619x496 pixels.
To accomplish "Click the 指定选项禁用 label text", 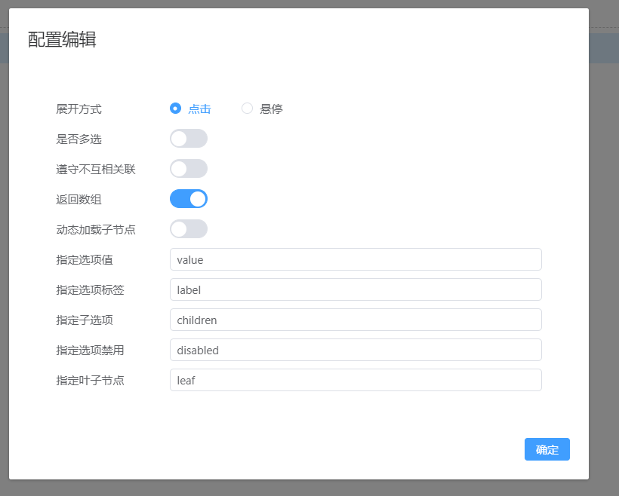I will pos(91,351).
